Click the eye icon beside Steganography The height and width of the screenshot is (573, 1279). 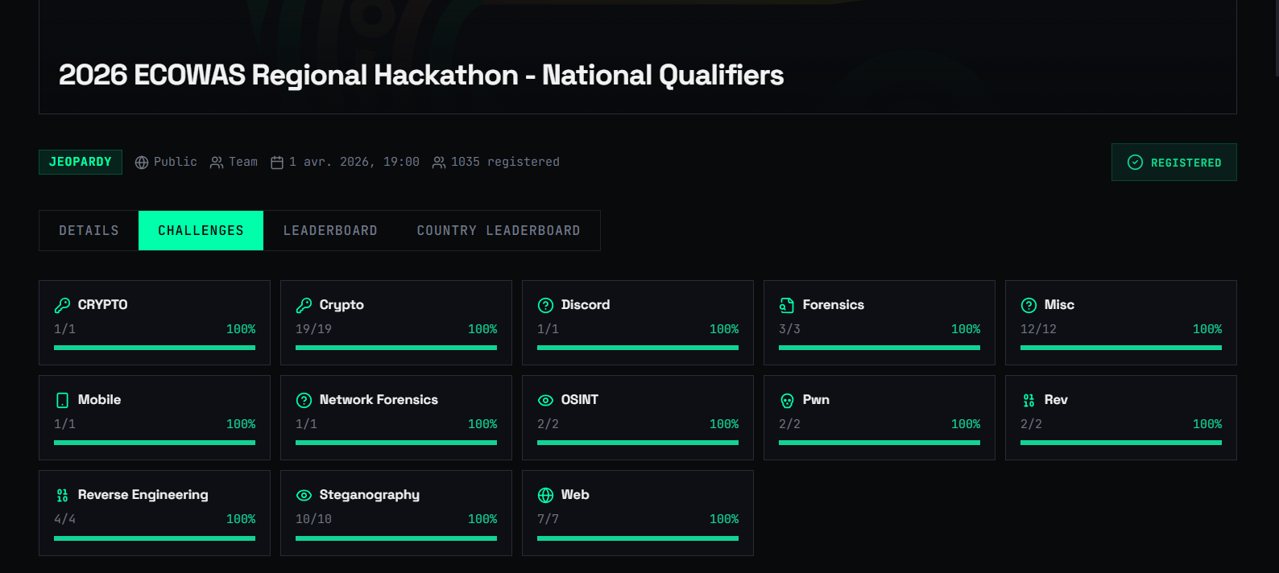pyautogui.click(x=304, y=495)
